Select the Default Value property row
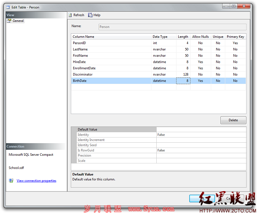The height and width of the screenshot is (213, 257). [161, 129]
